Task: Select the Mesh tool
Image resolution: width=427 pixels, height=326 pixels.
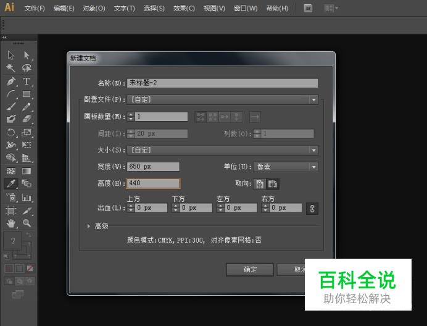Action: tap(11, 171)
